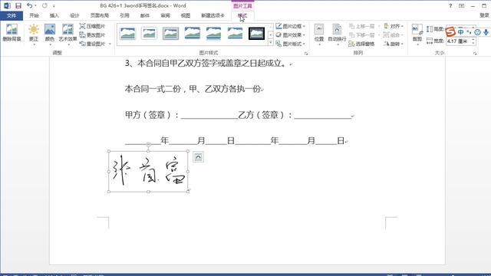
Task: Switch to the 页面布局 (Page Layout) tab
Action: pyautogui.click(x=100, y=15)
